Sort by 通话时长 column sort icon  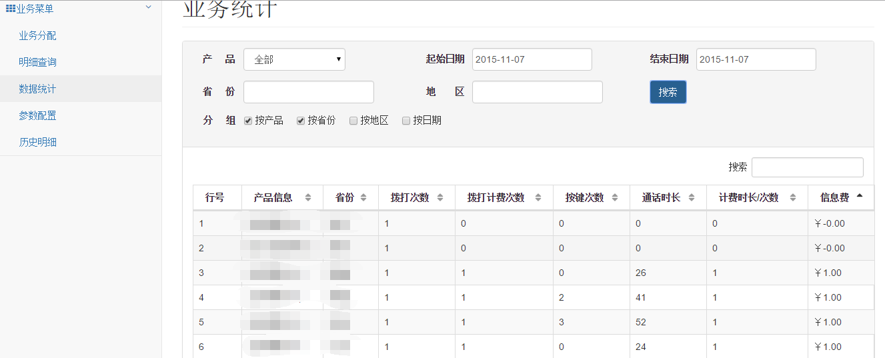pyautogui.click(x=692, y=197)
